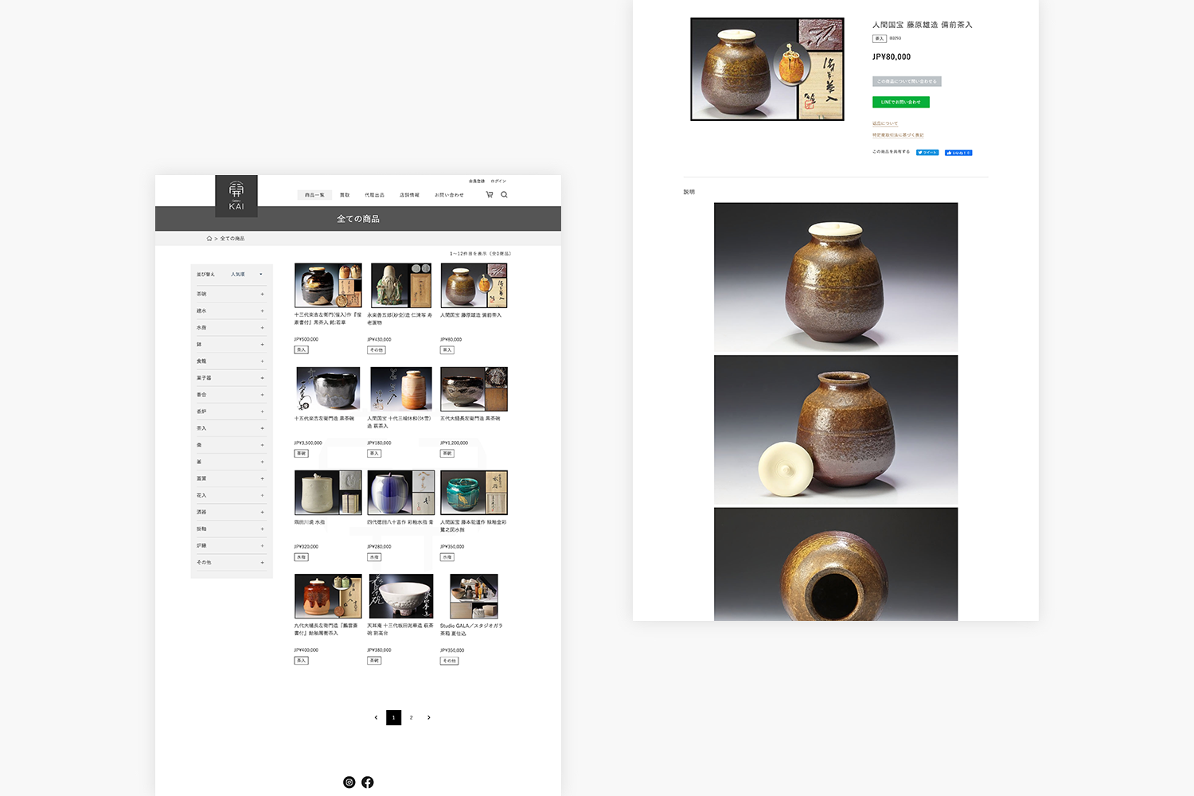Click the search magnifier icon

[x=504, y=194]
